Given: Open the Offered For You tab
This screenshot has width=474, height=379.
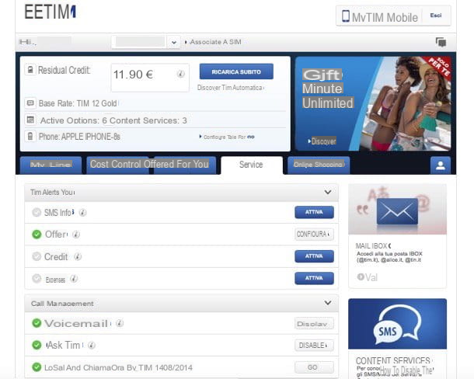Looking at the screenshot, I should coord(185,165).
